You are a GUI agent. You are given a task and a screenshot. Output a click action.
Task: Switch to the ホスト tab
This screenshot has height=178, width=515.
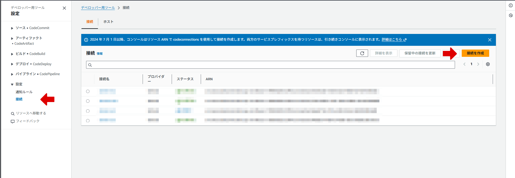[108, 22]
